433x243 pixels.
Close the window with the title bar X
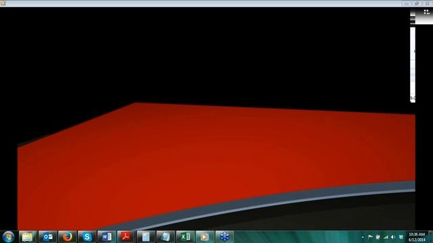427,3
